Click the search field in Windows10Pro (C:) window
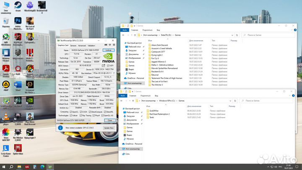 coord(266,101)
